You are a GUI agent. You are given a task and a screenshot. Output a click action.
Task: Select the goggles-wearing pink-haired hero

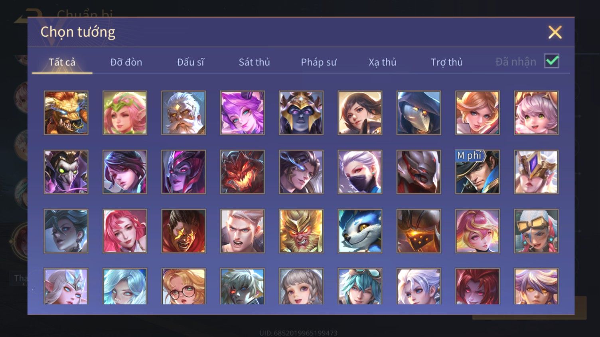point(536,231)
